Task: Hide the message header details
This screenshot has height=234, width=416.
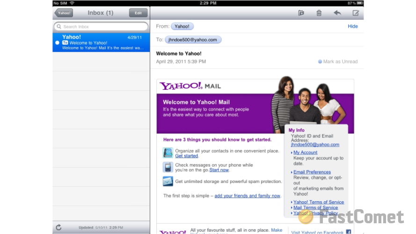Action: tap(352, 26)
